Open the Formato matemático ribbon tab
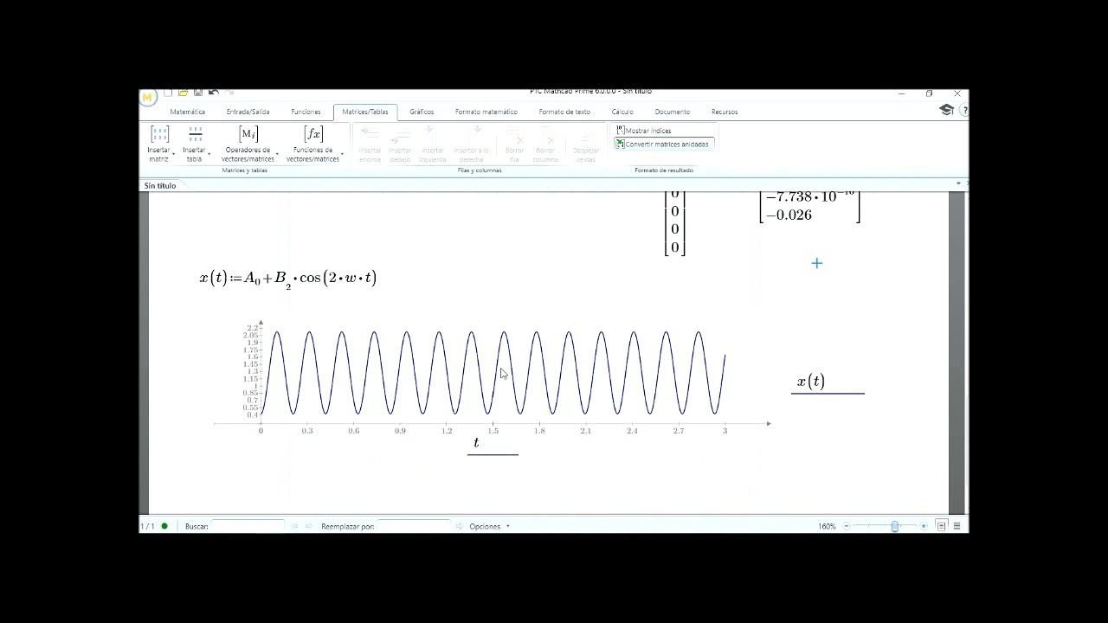This screenshot has width=1108, height=623. (486, 112)
